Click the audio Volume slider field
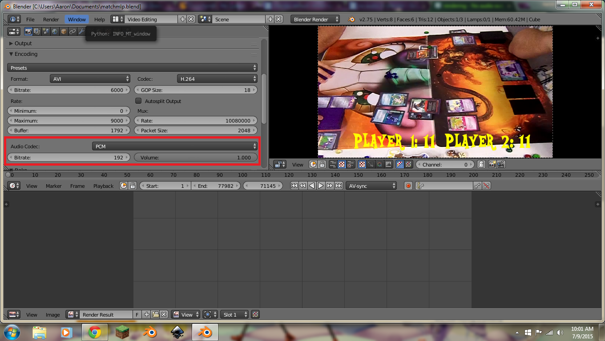 196,157
